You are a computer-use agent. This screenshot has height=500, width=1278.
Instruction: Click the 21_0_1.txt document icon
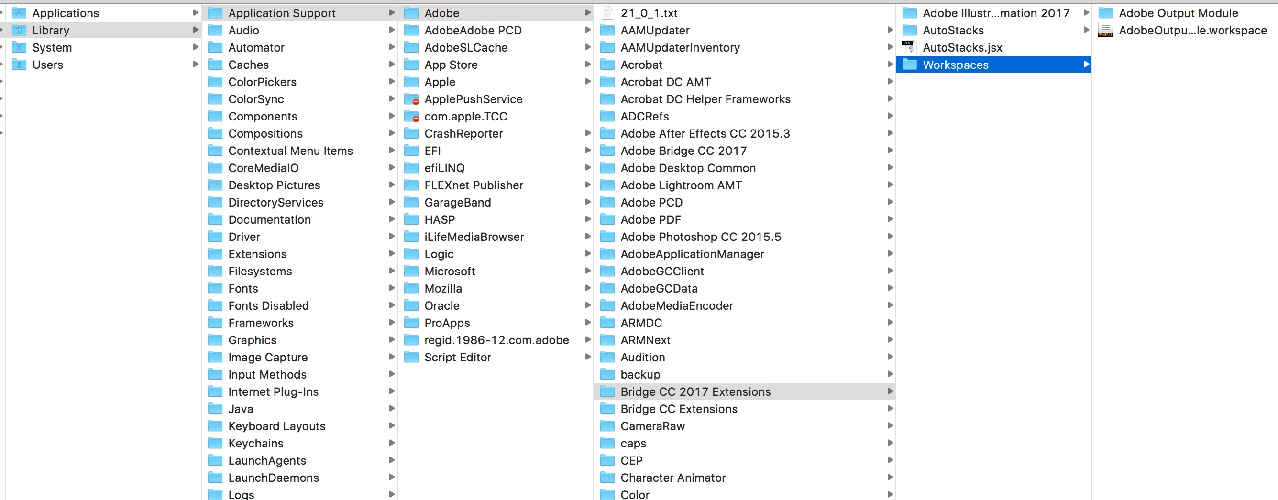pyautogui.click(x=607, y=13)
